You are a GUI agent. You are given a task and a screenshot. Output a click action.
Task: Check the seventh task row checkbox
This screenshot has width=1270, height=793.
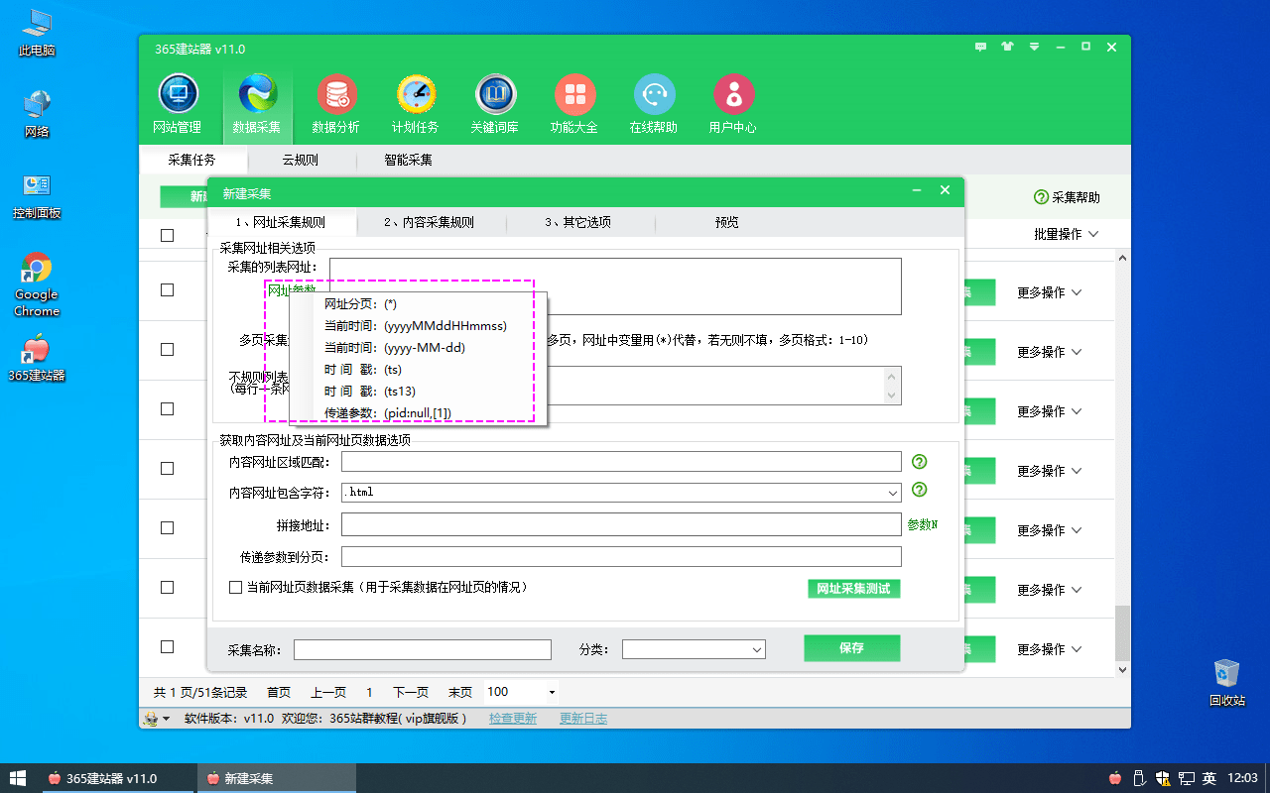(167, 646)
